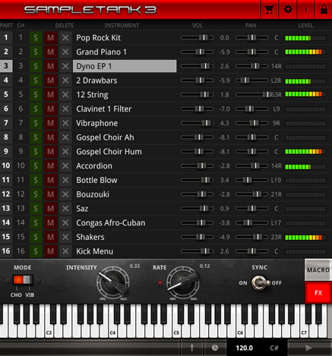Mute the 2 Drawbars part
Viewport: 332px width, 356px height.
51,80
